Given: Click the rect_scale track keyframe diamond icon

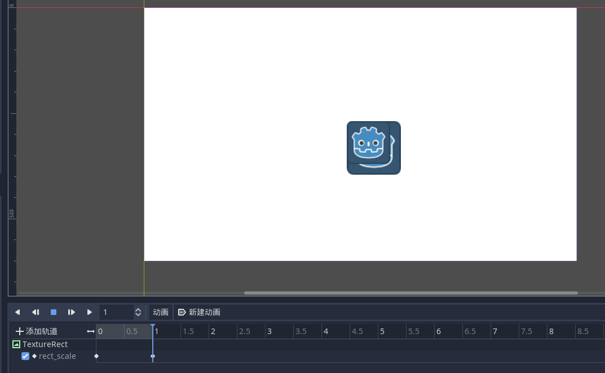Looking at the screenshot, I should pos(34,356).
